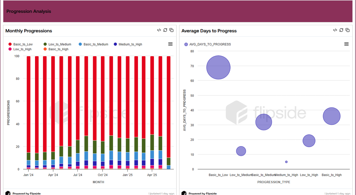Click the Basic_to_Medium bubble

(x=264, y=122)
